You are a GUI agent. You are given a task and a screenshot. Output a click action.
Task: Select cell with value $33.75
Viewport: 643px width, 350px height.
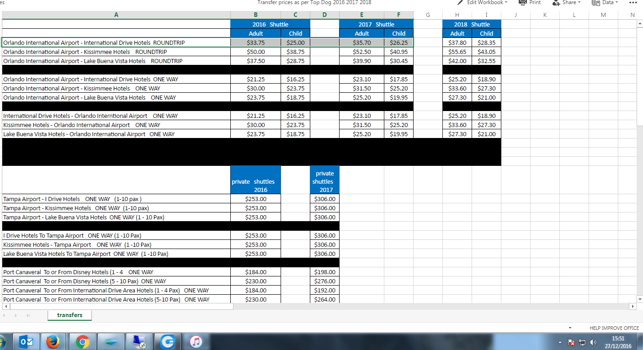(256, 42)
